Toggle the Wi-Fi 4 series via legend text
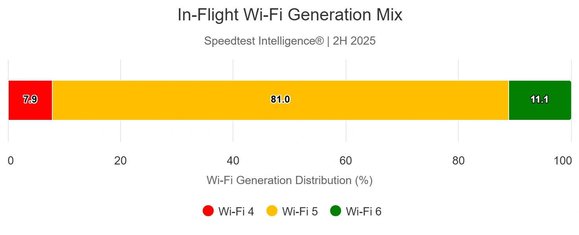 [236, 211]
